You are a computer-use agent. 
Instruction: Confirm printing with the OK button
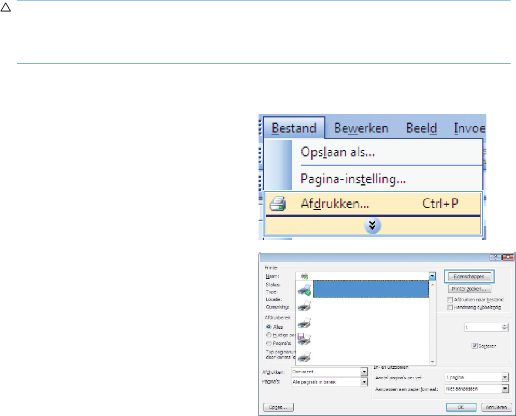pos(461,407)
